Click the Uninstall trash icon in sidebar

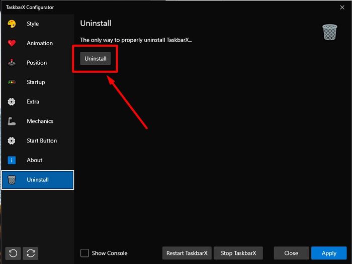click(x=12, y=180)
